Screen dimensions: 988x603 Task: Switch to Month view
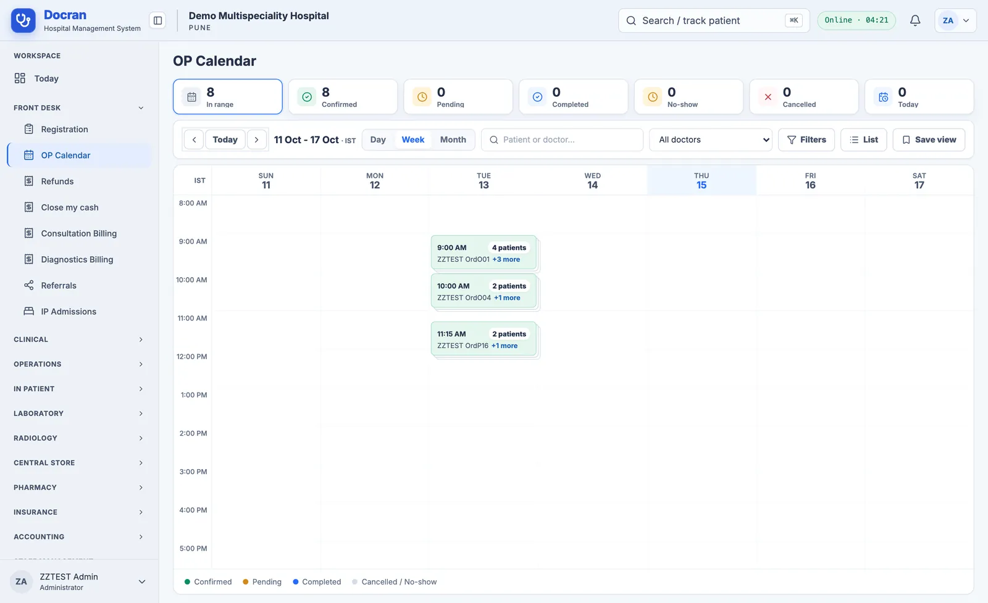(453, 139)
